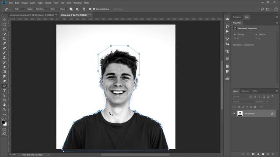Select the Move tool
Image resolution: width=280 pixels, height=157 pixels.
4,20
